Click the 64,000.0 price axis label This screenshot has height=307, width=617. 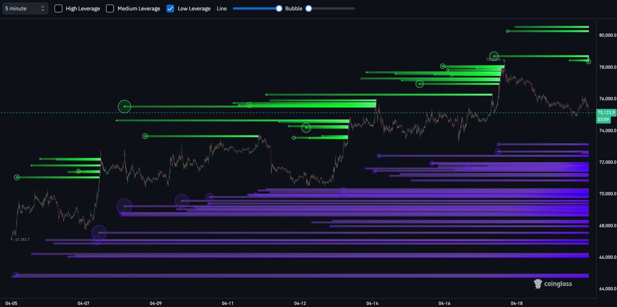pos(607,289)
